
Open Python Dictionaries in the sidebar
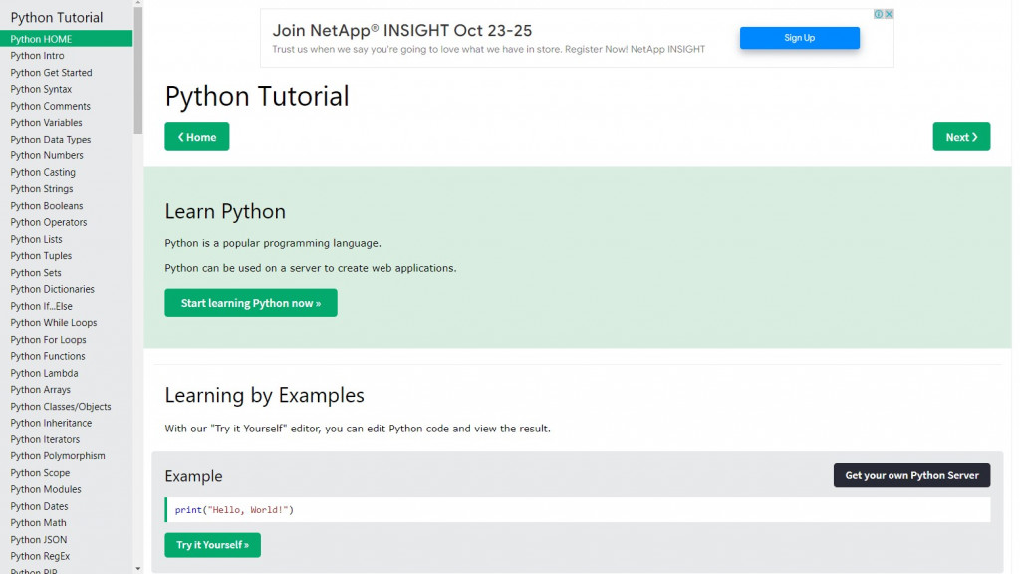[x=52, y=289]
